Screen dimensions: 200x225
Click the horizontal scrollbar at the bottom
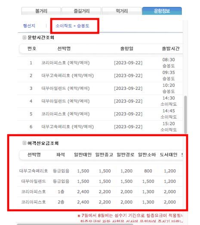point(75,224)
